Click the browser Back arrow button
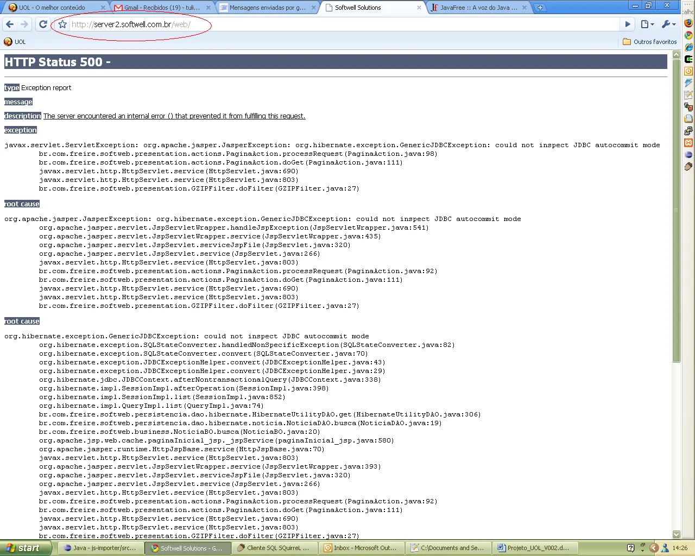 click(x=10, y=24)
